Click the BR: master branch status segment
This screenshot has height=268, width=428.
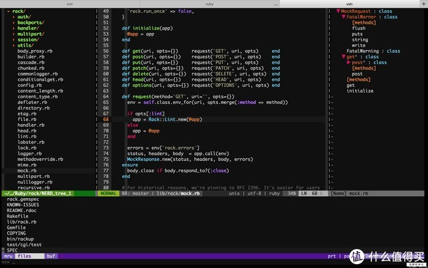point(135,194)
